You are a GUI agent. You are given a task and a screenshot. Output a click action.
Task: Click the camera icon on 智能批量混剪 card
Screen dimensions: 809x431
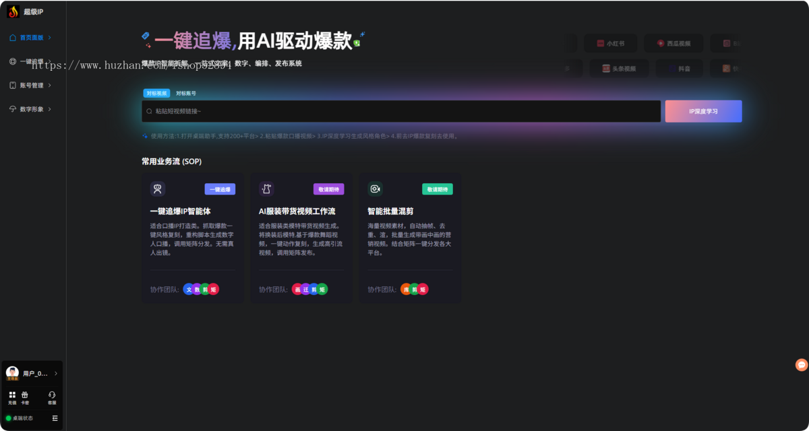click(x=375, y=189)
